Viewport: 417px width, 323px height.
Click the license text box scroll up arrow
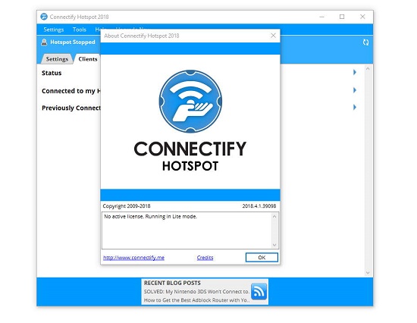point(274,217)
